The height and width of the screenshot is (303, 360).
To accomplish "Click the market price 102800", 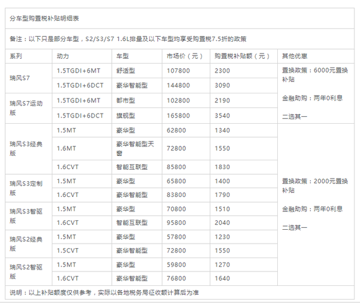I will [x=178, y=100].
